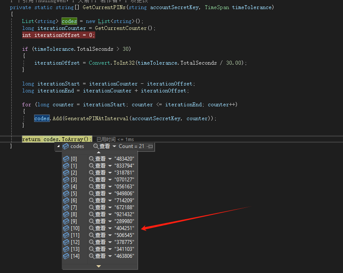343x273 pixels.
Task: Click the 查看 button for item [1]
Action: [100, 166]
